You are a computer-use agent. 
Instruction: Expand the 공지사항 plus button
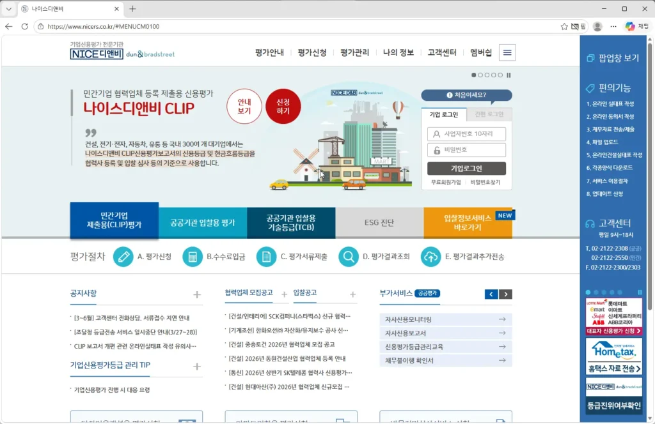pyautogui.click(x=197, y=295)
